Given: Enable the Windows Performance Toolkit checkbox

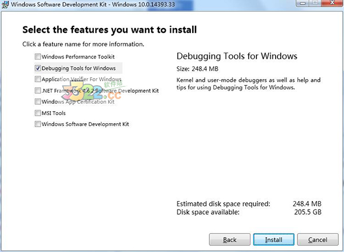Looking at the screenshot, I should [x=38, y=57].
